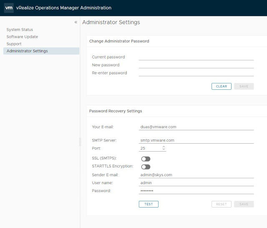
Task: Click the VMware vm logo icon
Action: (x=9, y=8)
